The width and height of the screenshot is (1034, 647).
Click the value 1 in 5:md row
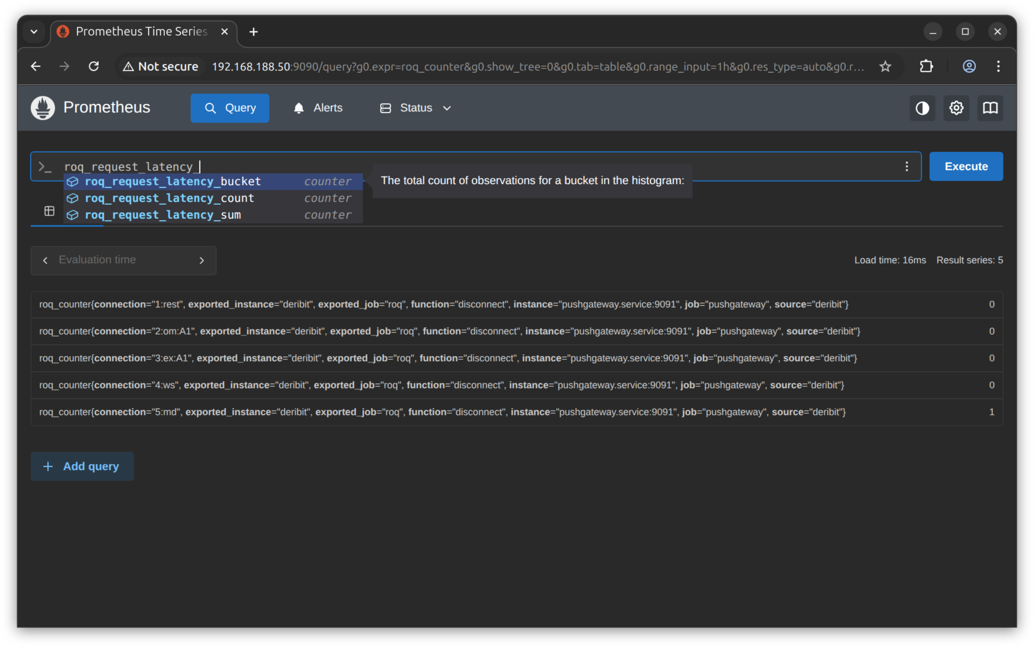click(991, 412)
